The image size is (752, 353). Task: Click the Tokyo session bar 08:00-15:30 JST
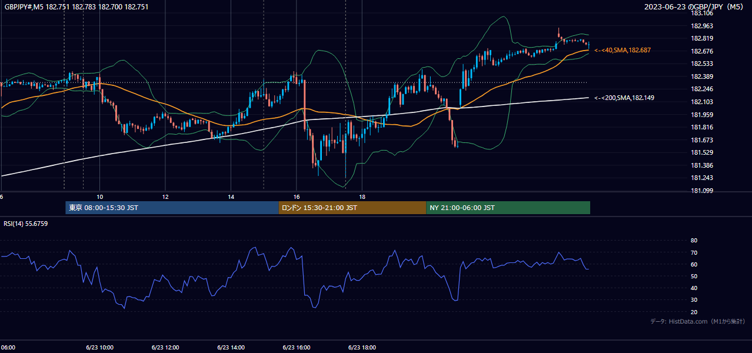(172, 208)
